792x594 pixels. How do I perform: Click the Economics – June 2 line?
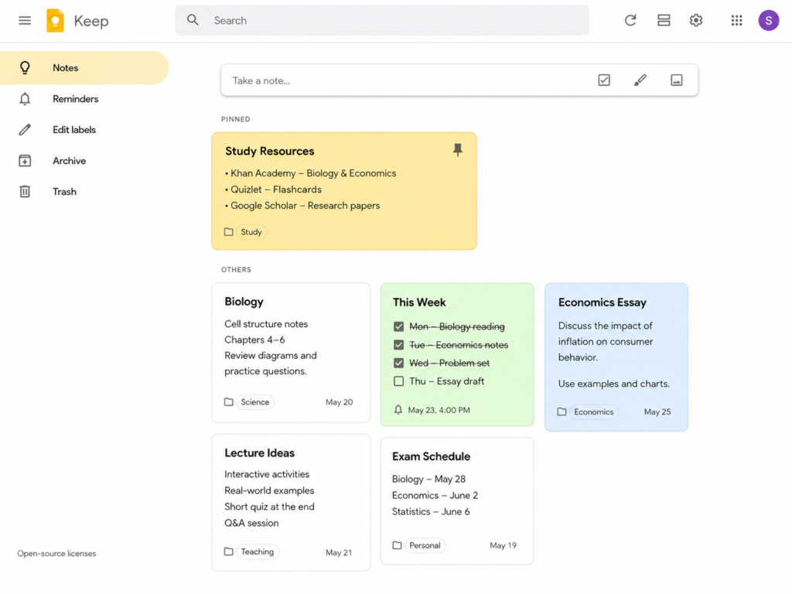coord(435,496)
